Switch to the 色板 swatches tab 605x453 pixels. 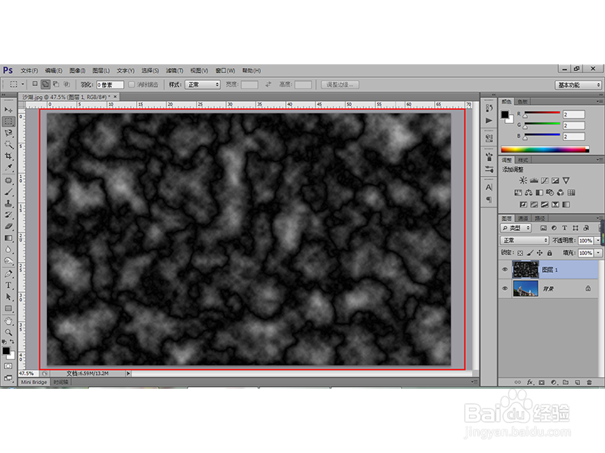click(x=523, y=102)
